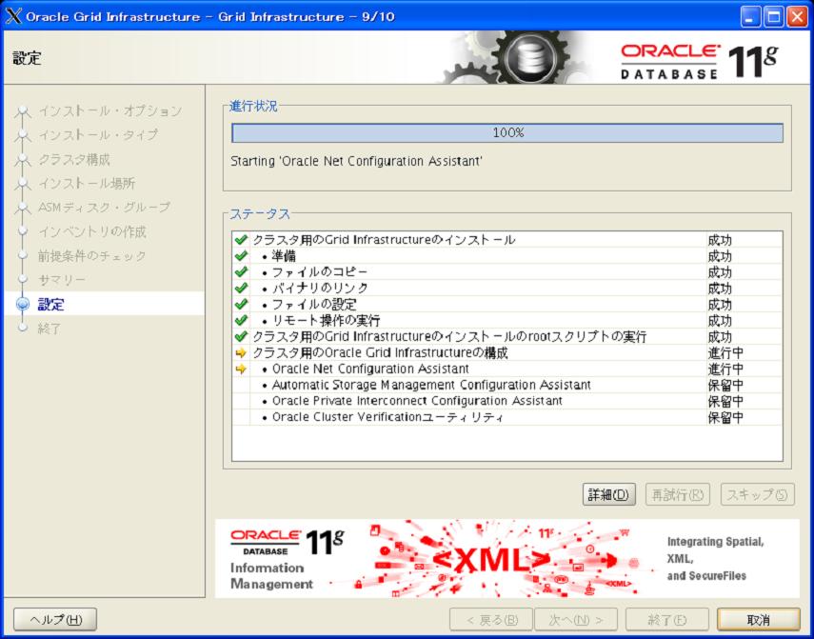Screen dimensions: 814x639
Task: Select 前提条件のチェック step in sidebar
Action: (92, 255)
